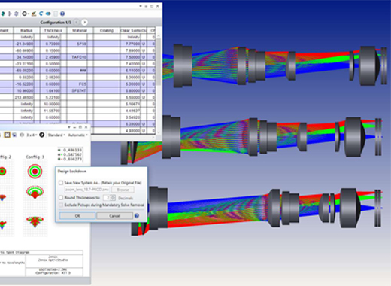Click the black circular reset icon beside 3 x 4

point(41,135)
